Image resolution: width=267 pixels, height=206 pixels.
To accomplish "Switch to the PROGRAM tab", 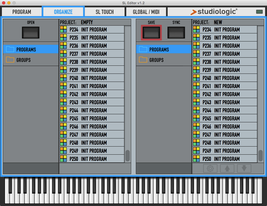I will pos(22,12).
